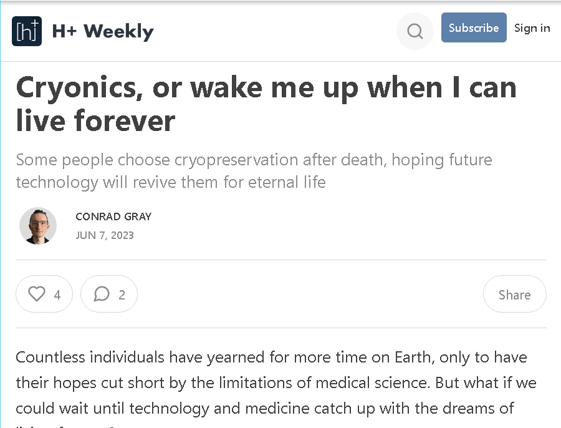Click the Subscribe button
This screenshot has height=428, width=561.
(x=474, y=27)
